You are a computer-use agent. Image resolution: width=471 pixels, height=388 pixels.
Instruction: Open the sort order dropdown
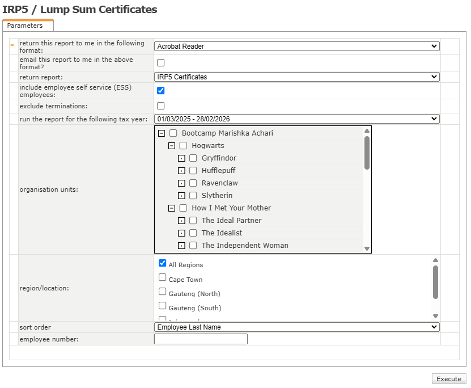click(x=296, y=327)
